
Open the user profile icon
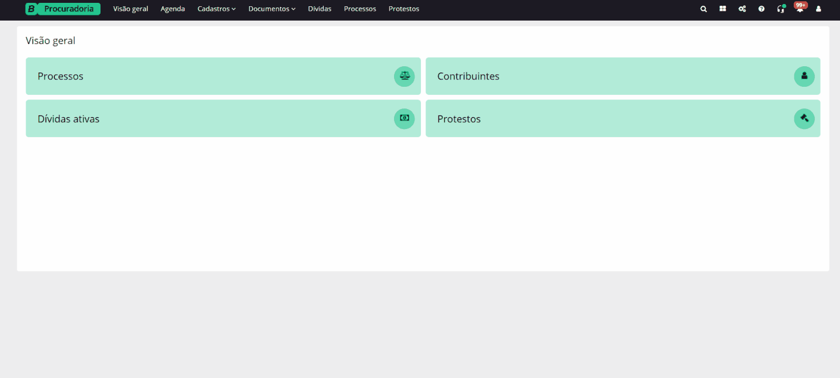coord(818,9)
